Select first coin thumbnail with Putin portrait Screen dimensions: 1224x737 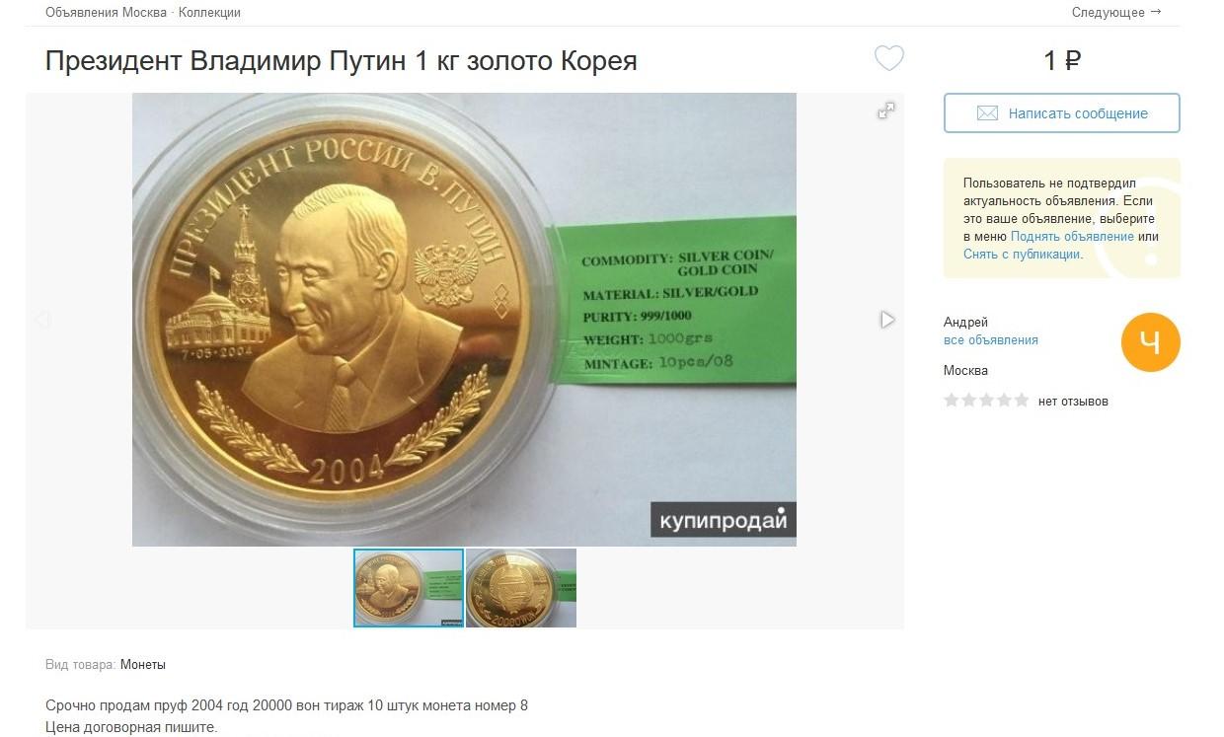(409, 588)
